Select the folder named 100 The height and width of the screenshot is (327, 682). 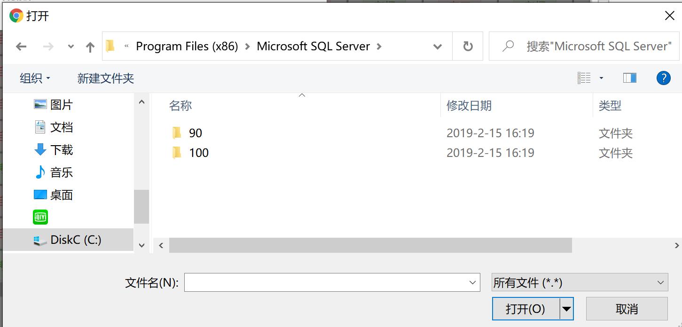pyautogui.click(x=199, y=153)
